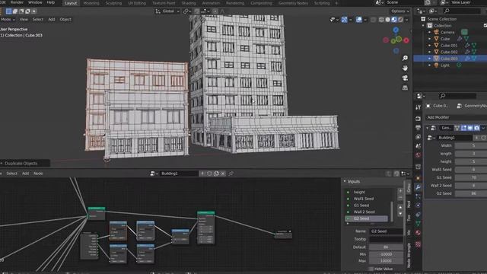The height and width of the screenshot is (274, 487).
Task: Switch to the UV Editing workspace tab
Action: click(137, 3)
